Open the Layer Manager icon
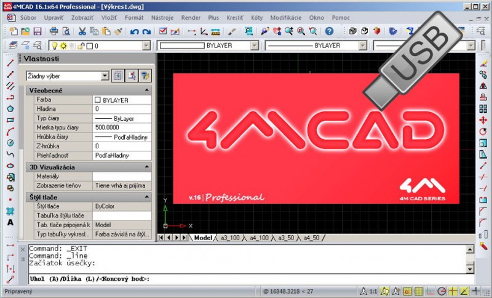Viewport: 492px width, 298px height. (13, 46)
